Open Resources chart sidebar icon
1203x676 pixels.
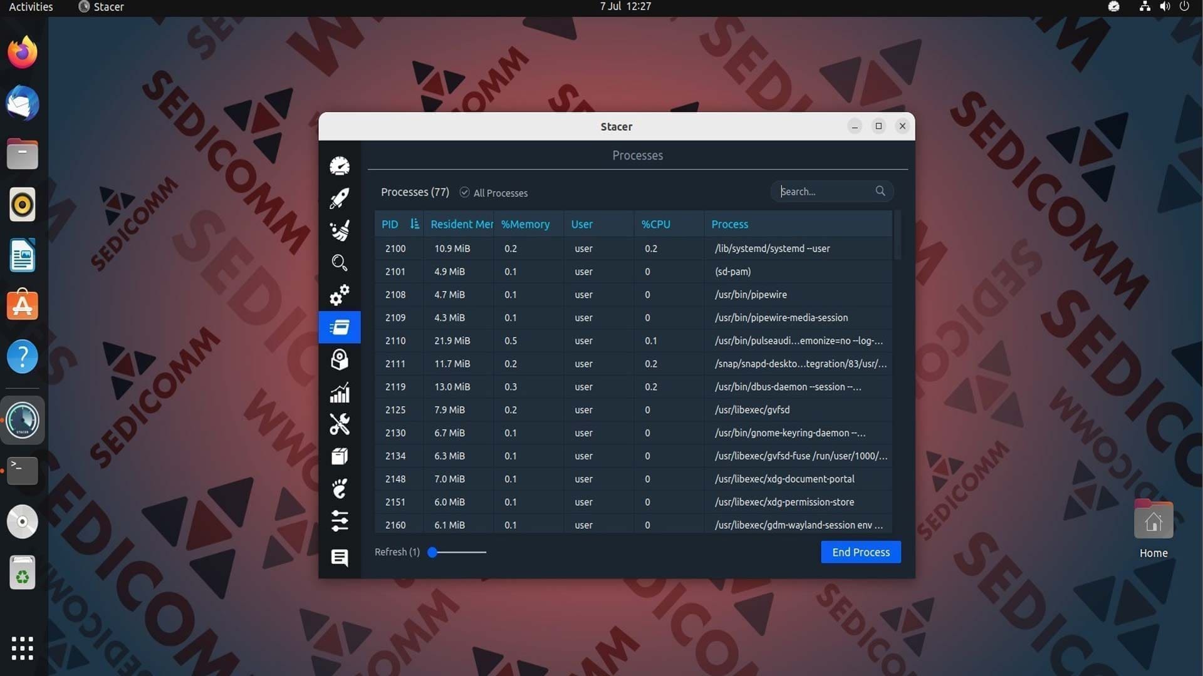coord(340,392)
